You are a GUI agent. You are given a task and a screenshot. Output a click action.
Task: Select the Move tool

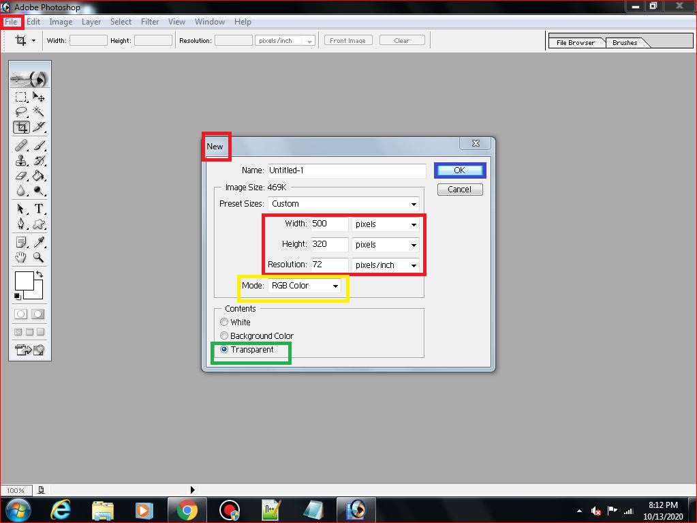[x=39, y=97]
